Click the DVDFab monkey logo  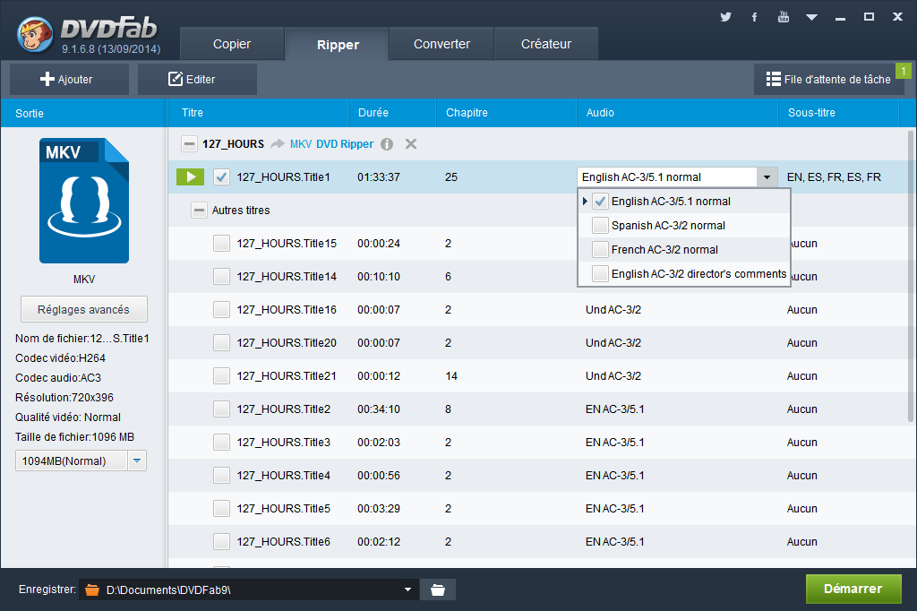coord(35,33)
